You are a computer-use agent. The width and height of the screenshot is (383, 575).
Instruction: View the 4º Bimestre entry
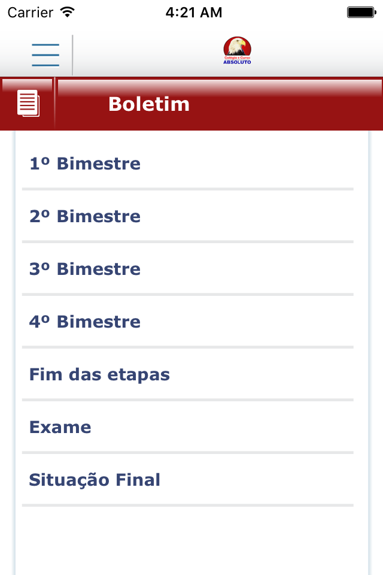coord(188,322)
